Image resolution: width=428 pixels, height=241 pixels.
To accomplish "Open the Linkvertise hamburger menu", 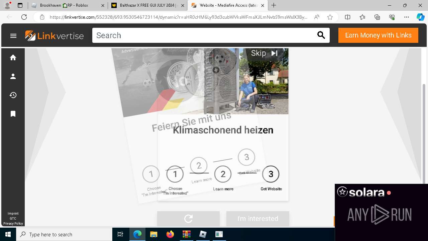I will click(x=13, y=35).
